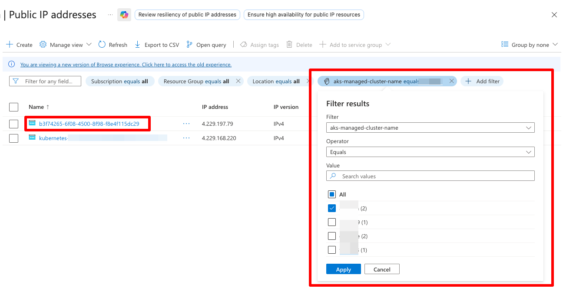The image size is (563, 288).
Task: Apply the filter results
Action: [343, 269]
